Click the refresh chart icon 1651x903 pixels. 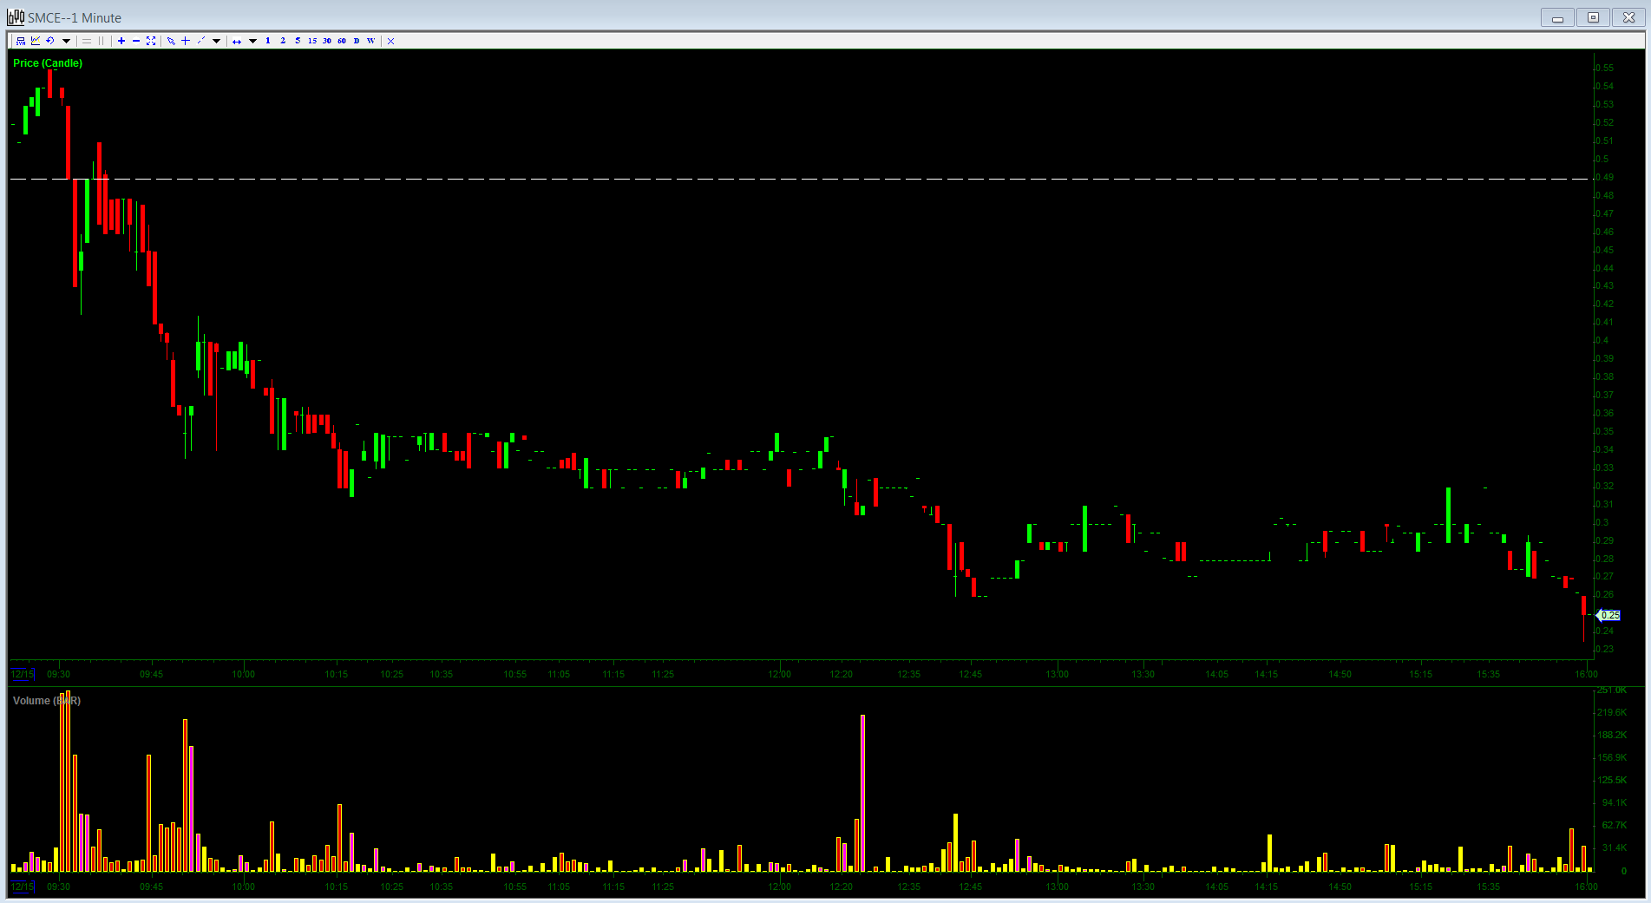point(50,41)
